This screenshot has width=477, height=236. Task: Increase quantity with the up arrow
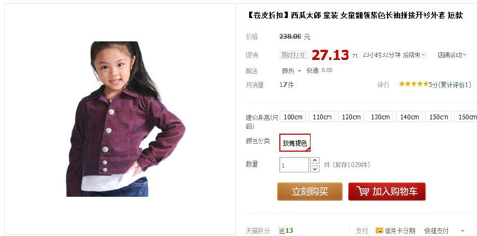(x=314, y=161)
